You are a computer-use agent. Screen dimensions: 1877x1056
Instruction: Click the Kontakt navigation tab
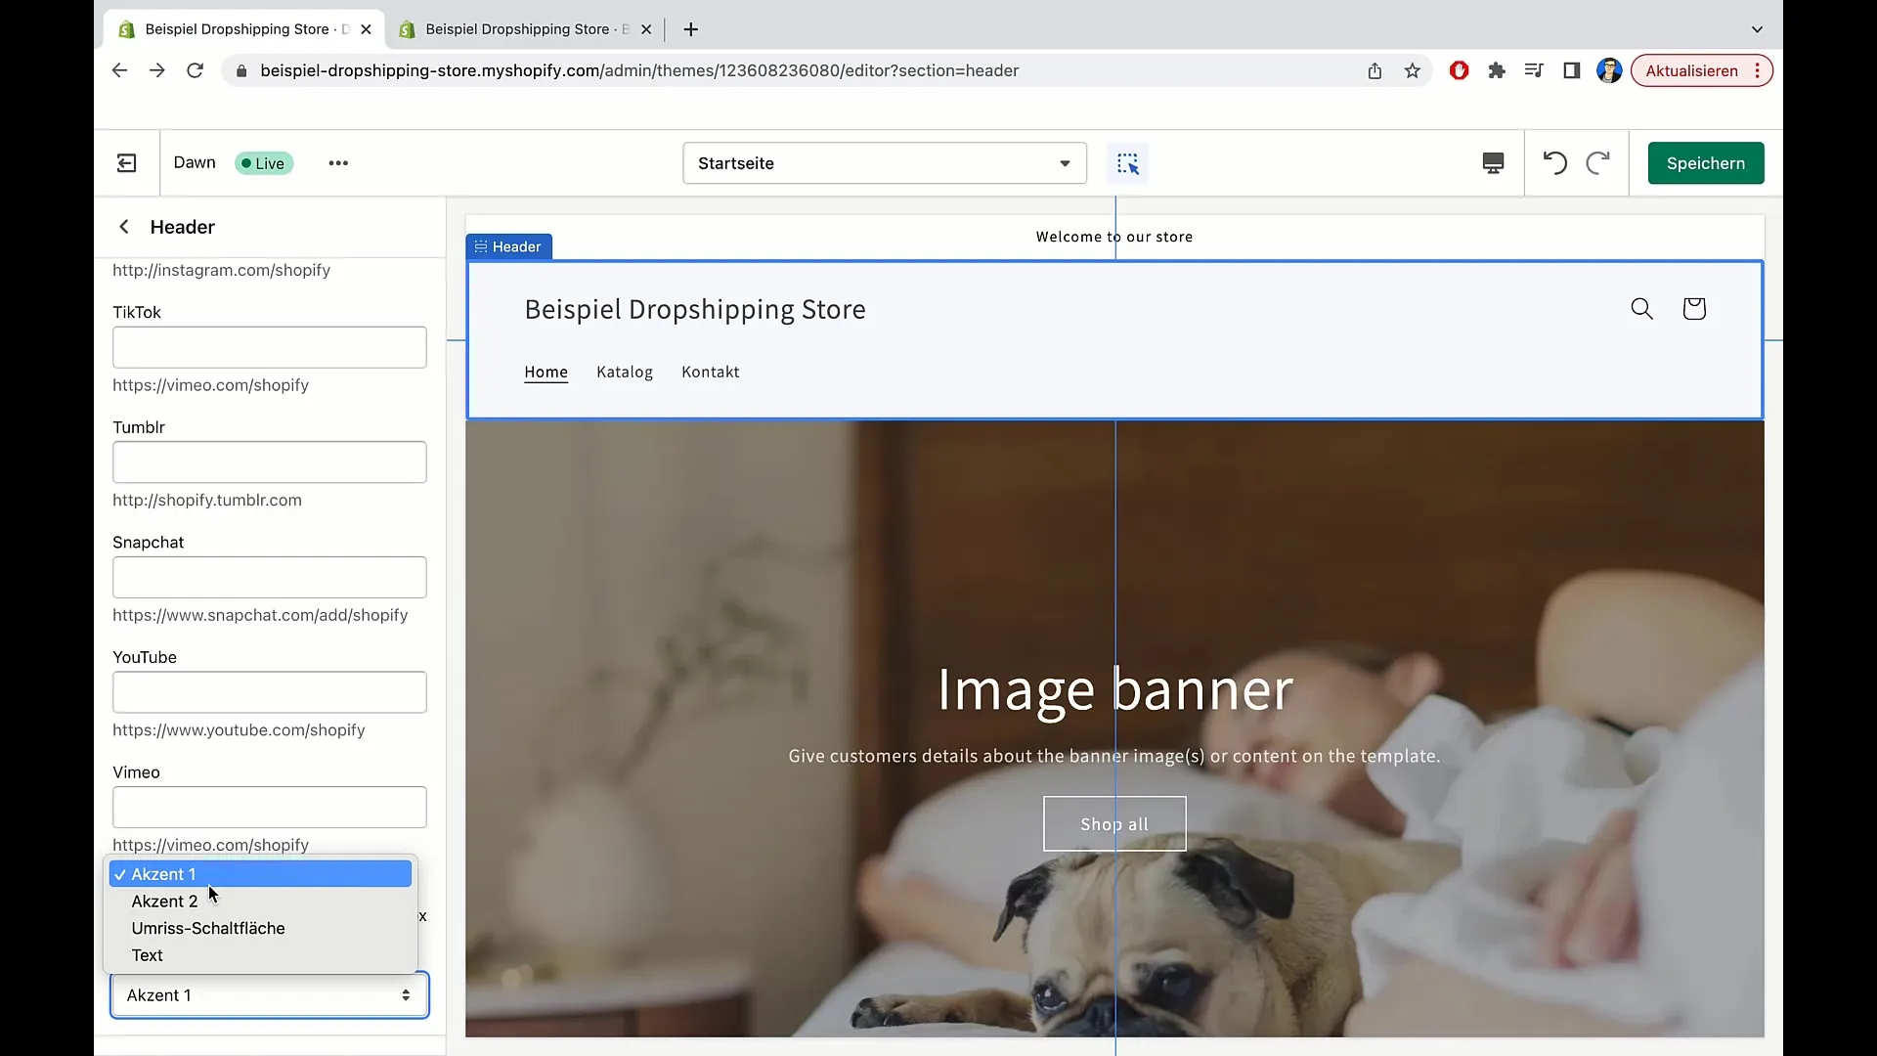pyautogui.click(x=711, y=372)
